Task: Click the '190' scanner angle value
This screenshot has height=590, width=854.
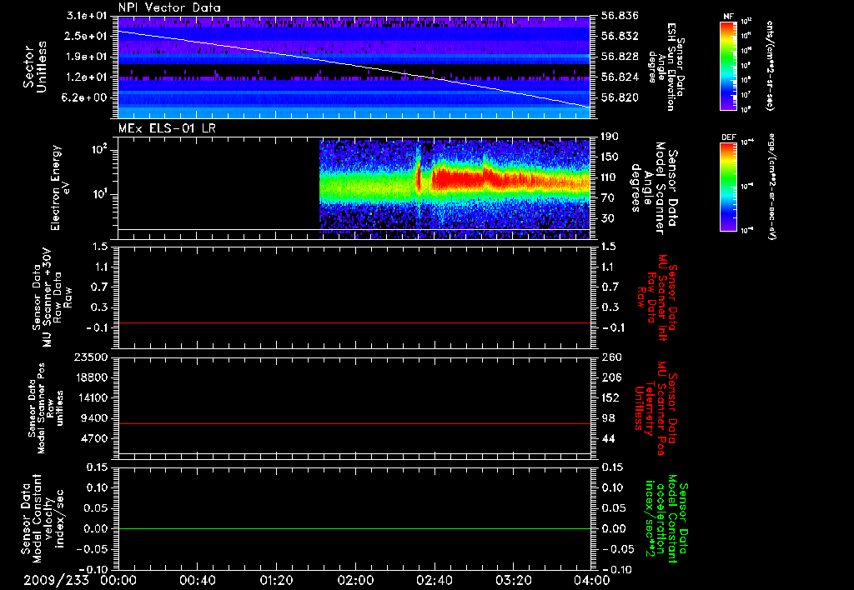Action: coord(610,137)
